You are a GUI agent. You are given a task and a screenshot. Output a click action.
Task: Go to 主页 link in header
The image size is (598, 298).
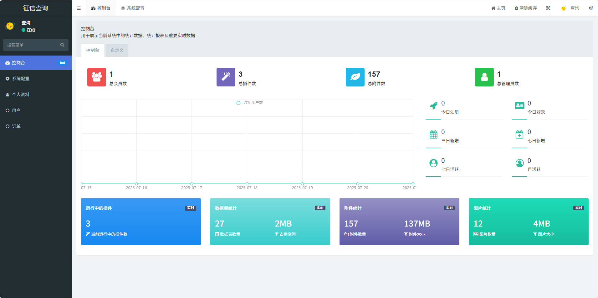pyautogui.click(x=498, y=8)
